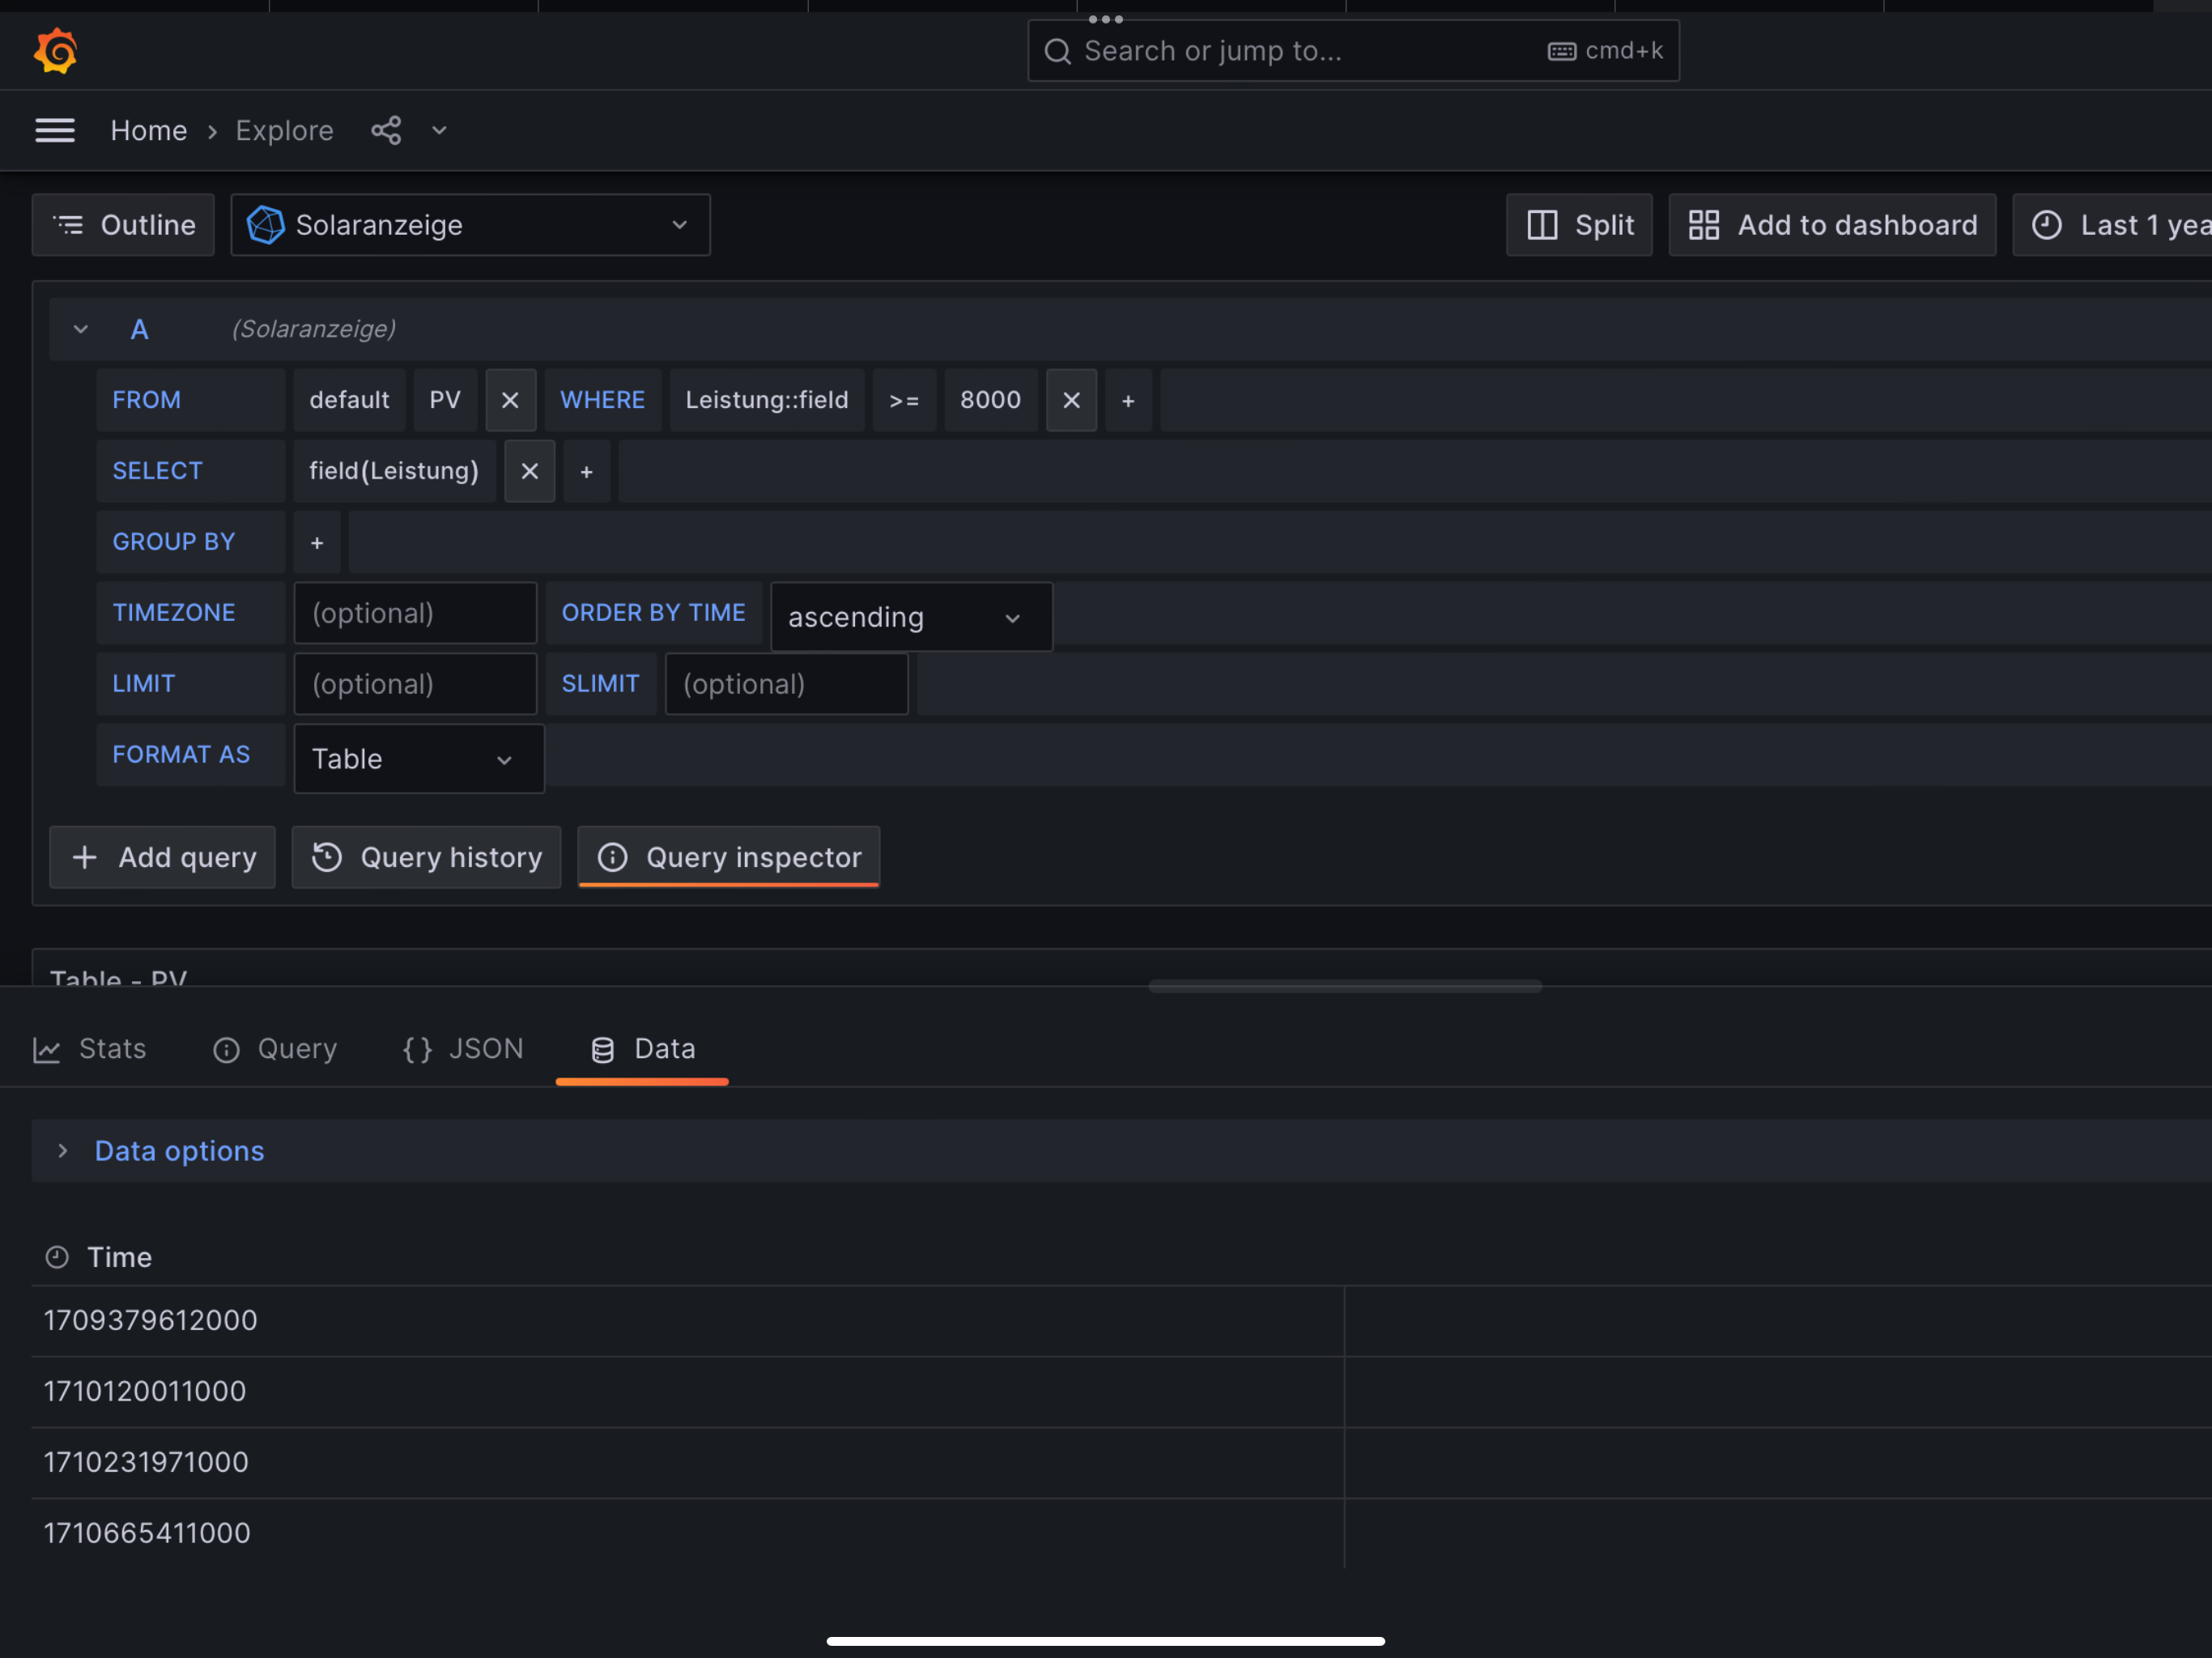Click the horizontal scrollbar above the inspector
This screenshot has height=1658, width=2212.
[1344, 986]
